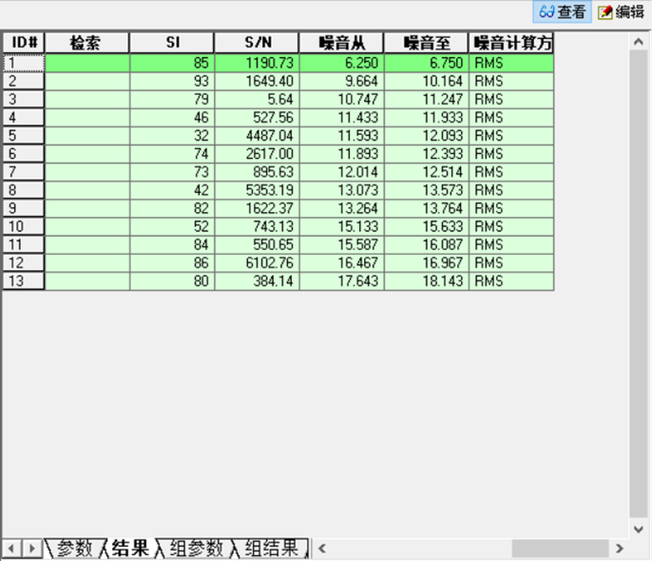The height and width of the screenshot is (561, 652).
Task: Select row ID 5 header
Action: [23, 136]
